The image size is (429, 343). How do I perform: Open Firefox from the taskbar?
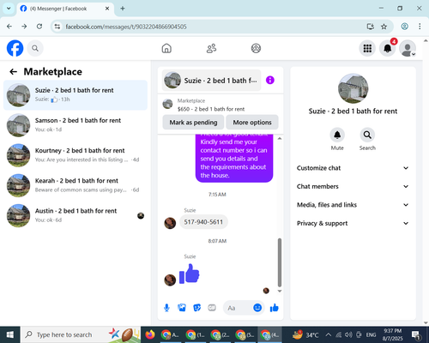pyautogui.click(x=150, y=334)
